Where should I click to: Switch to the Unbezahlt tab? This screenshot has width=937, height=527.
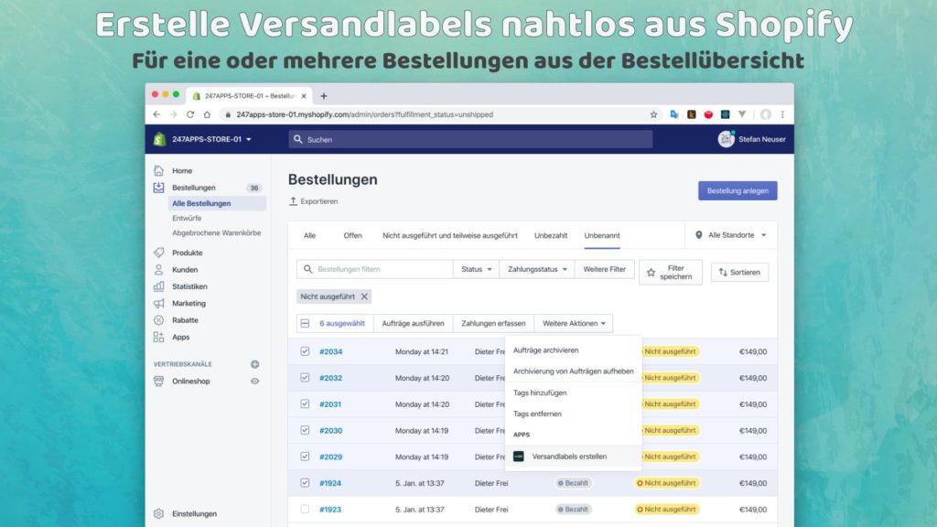point(551,235)
